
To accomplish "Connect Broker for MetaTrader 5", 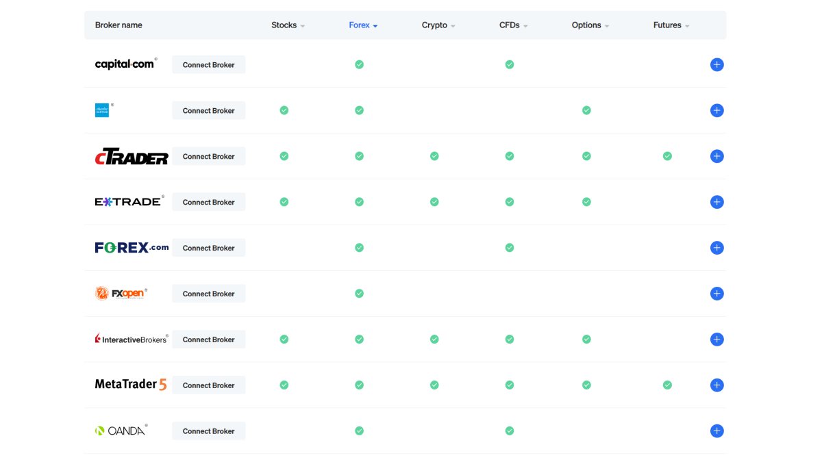I will [x=209, y=386].
